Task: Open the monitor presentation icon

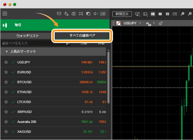Action: pos(137,14)
